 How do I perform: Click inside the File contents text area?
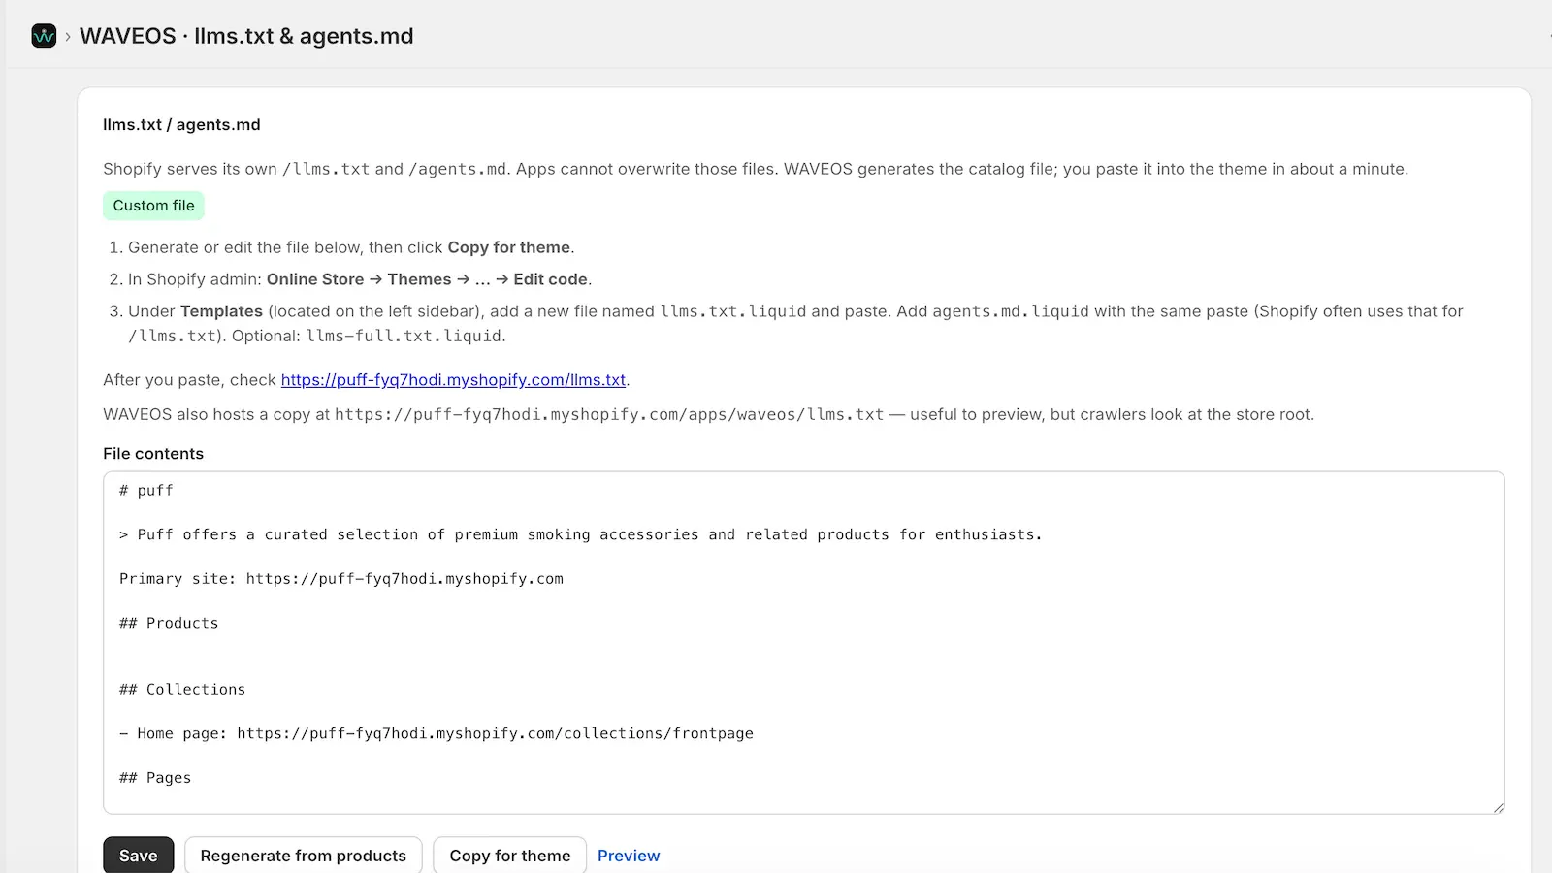coord(803,642)
